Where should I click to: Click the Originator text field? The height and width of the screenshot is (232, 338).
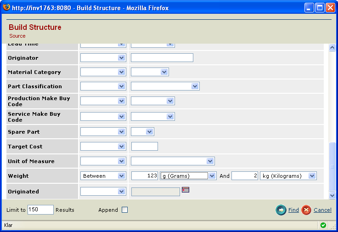[x=162, y=58]
